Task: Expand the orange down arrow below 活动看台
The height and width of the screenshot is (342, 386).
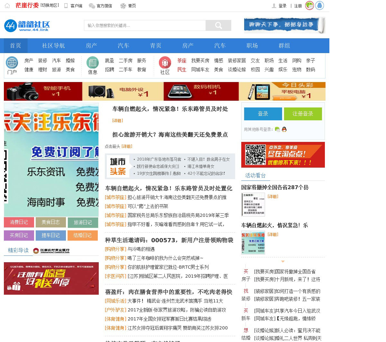Action: point(283,262)
